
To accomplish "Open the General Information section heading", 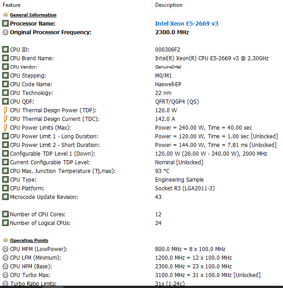I will tap(33, 15).
